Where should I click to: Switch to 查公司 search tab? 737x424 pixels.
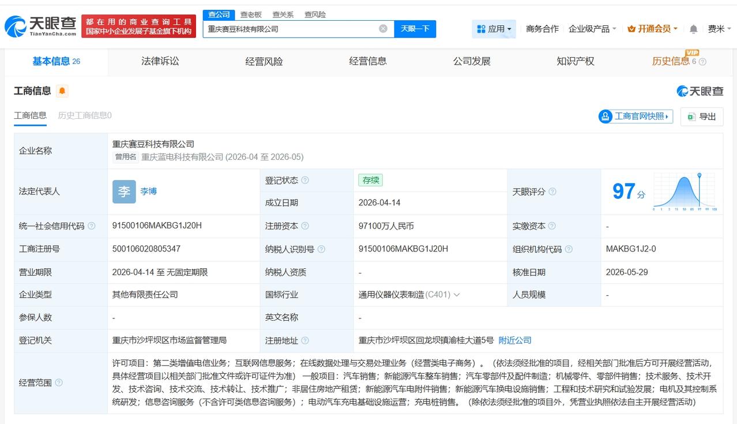219,14
